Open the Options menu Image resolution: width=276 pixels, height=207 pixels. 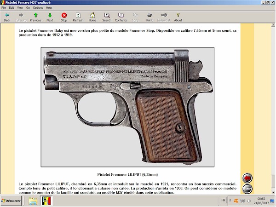(x=38, y=7)
